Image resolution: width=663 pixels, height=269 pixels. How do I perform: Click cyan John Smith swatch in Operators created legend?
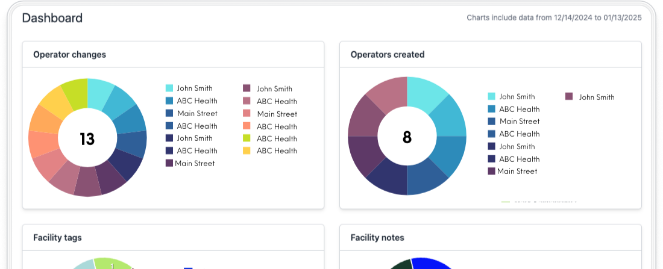point(491,96)
